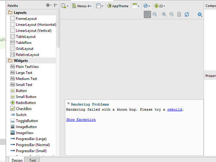Open designer options gear menu
This screenshot has width=216, height=162.
[200, 15]
